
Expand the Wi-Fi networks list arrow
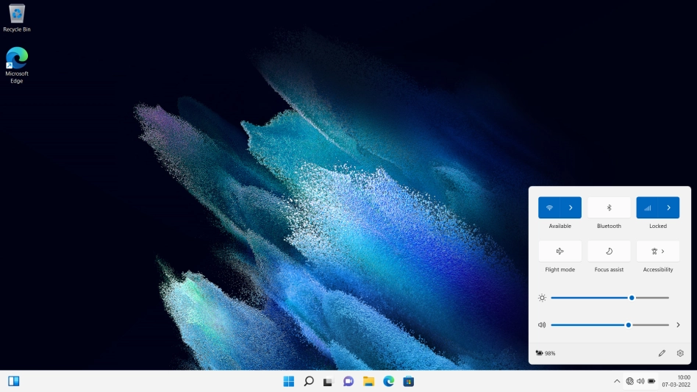571,208
